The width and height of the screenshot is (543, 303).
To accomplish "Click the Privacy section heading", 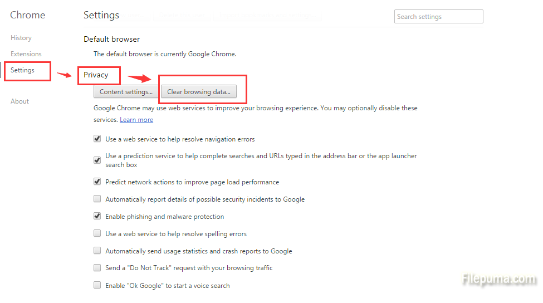I will 96,75.
